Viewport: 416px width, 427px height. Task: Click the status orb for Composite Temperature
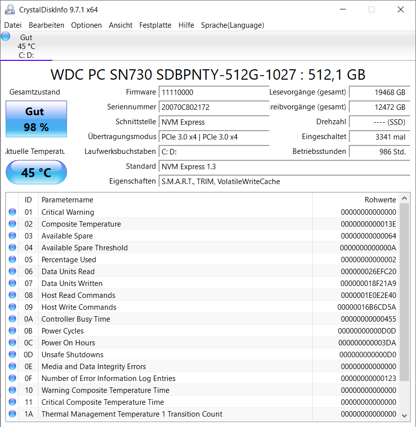(x=12, y=224)
